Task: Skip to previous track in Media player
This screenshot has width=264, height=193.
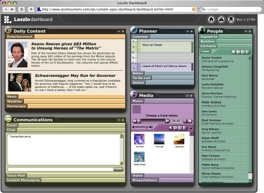Action: click(135, 121)
